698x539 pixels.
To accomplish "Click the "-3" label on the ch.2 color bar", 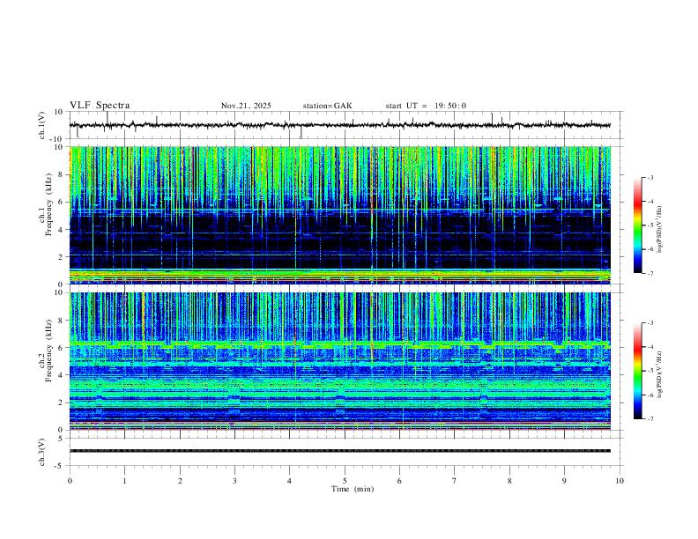I will 650,323.
